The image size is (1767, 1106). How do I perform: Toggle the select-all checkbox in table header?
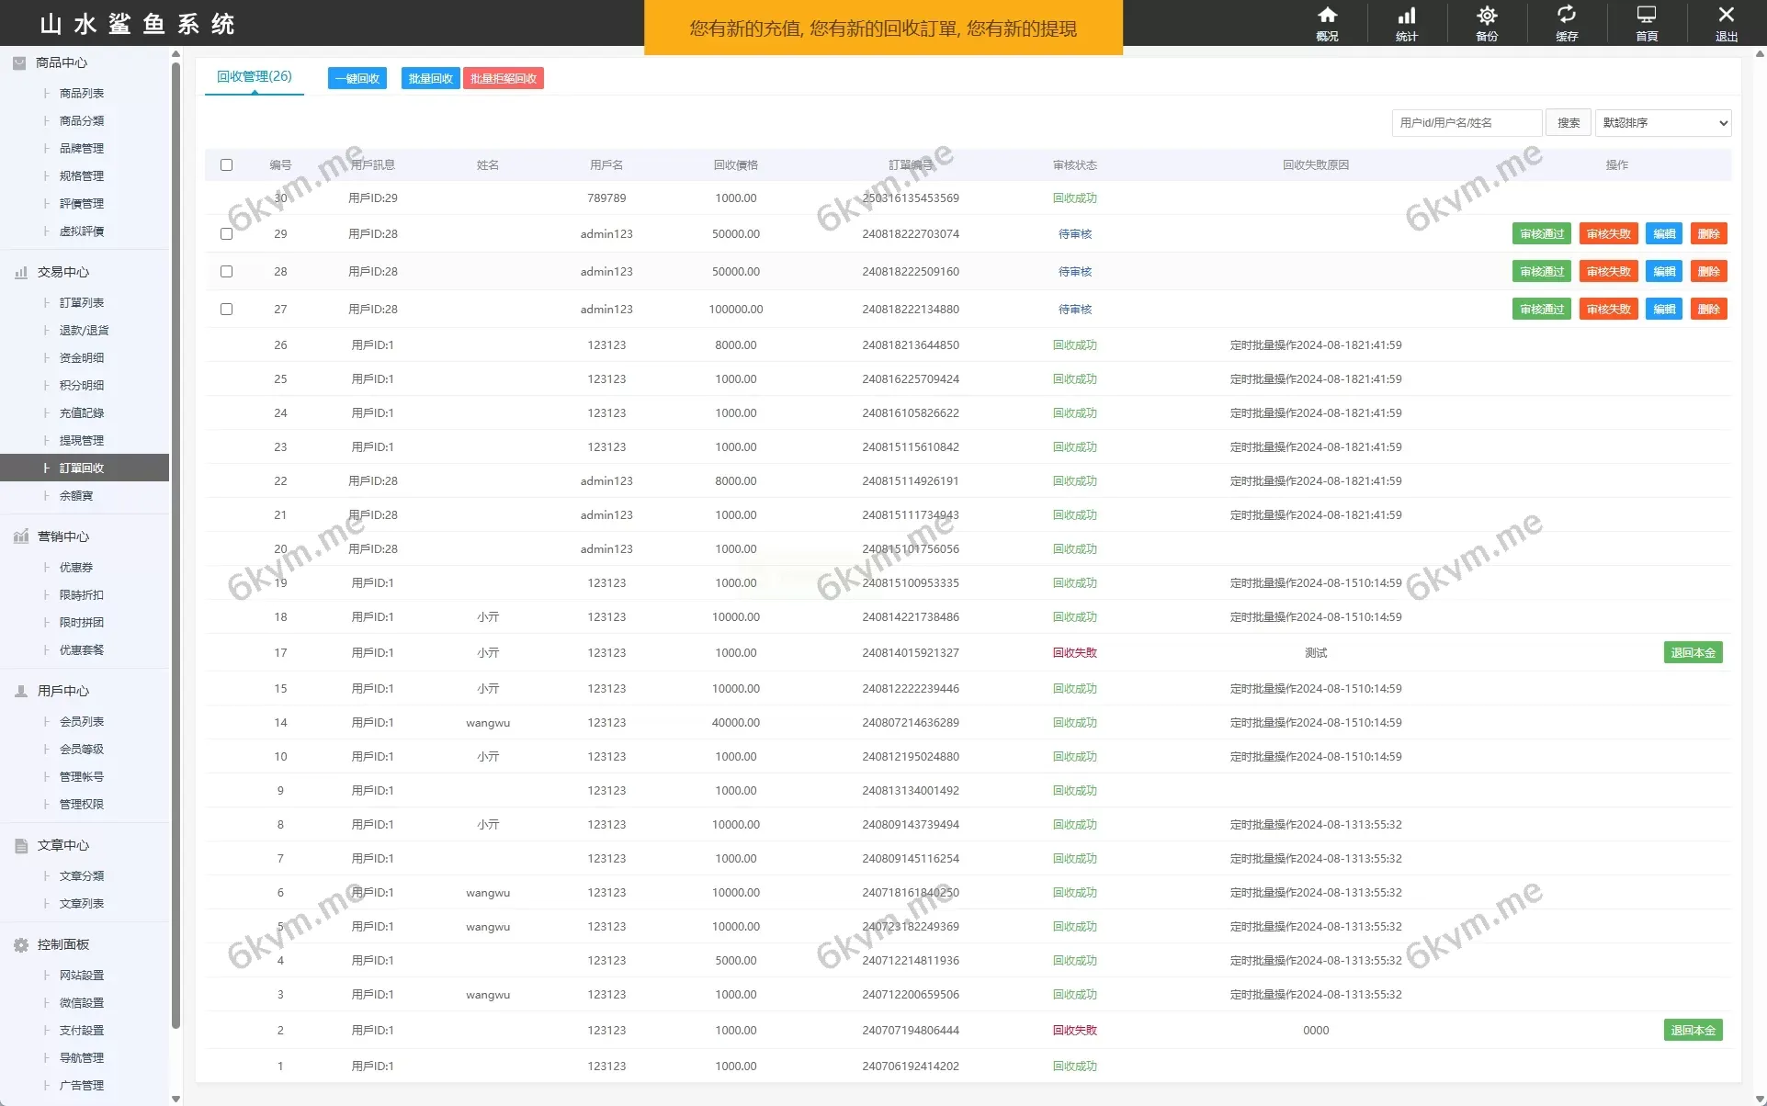[226, 165]
